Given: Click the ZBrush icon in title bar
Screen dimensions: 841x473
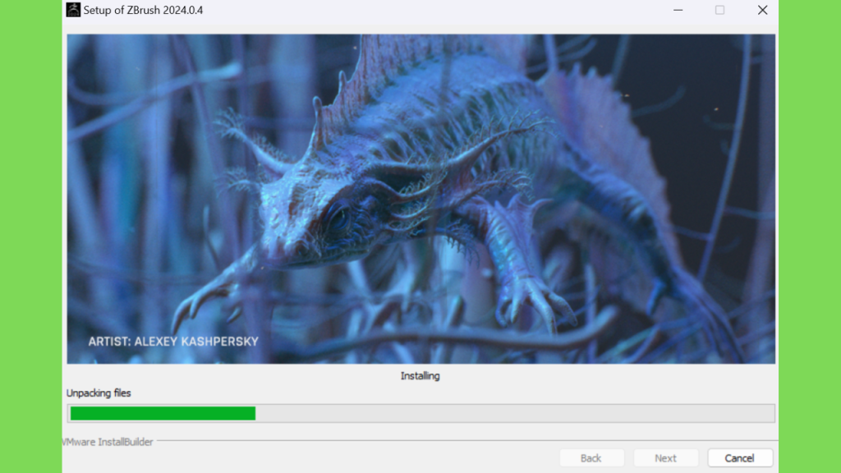Looking at the screenshot, I should coord(73,10).
